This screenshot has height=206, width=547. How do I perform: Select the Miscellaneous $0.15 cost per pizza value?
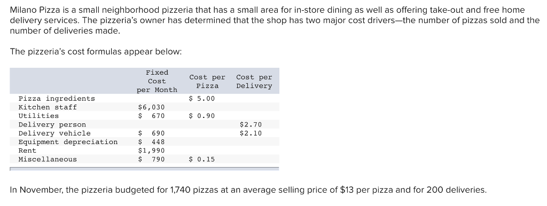[x=201, y=160]
